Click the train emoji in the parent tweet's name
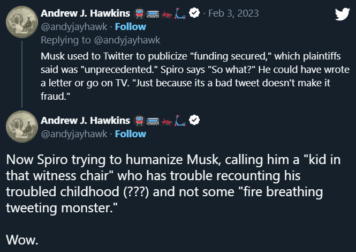 click(x=140, y=12)
